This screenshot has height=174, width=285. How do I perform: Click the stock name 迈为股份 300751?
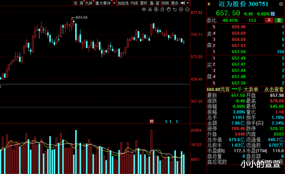pos(243,4)
